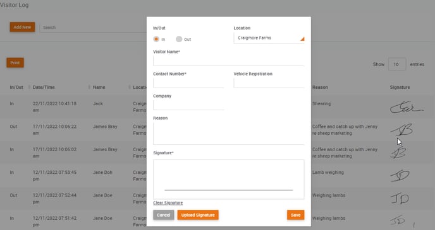
Task: Sort by the Date/Time column header
Action: click(44, 87)
